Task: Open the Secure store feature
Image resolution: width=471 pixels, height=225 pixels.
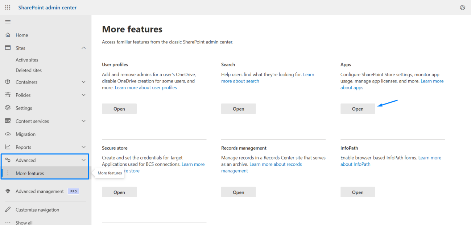Action: (119, 192)
